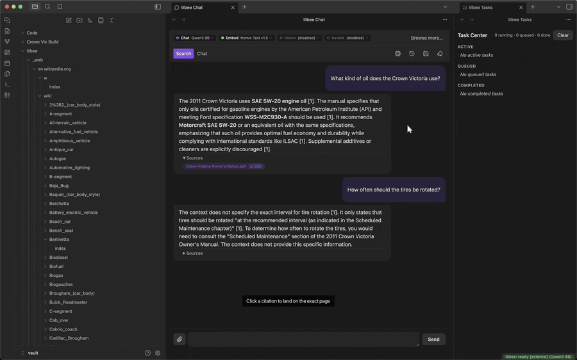Collapse Sources under the oil answer
Viewport: 577px width, 360px height.
(x=193, y=158)
